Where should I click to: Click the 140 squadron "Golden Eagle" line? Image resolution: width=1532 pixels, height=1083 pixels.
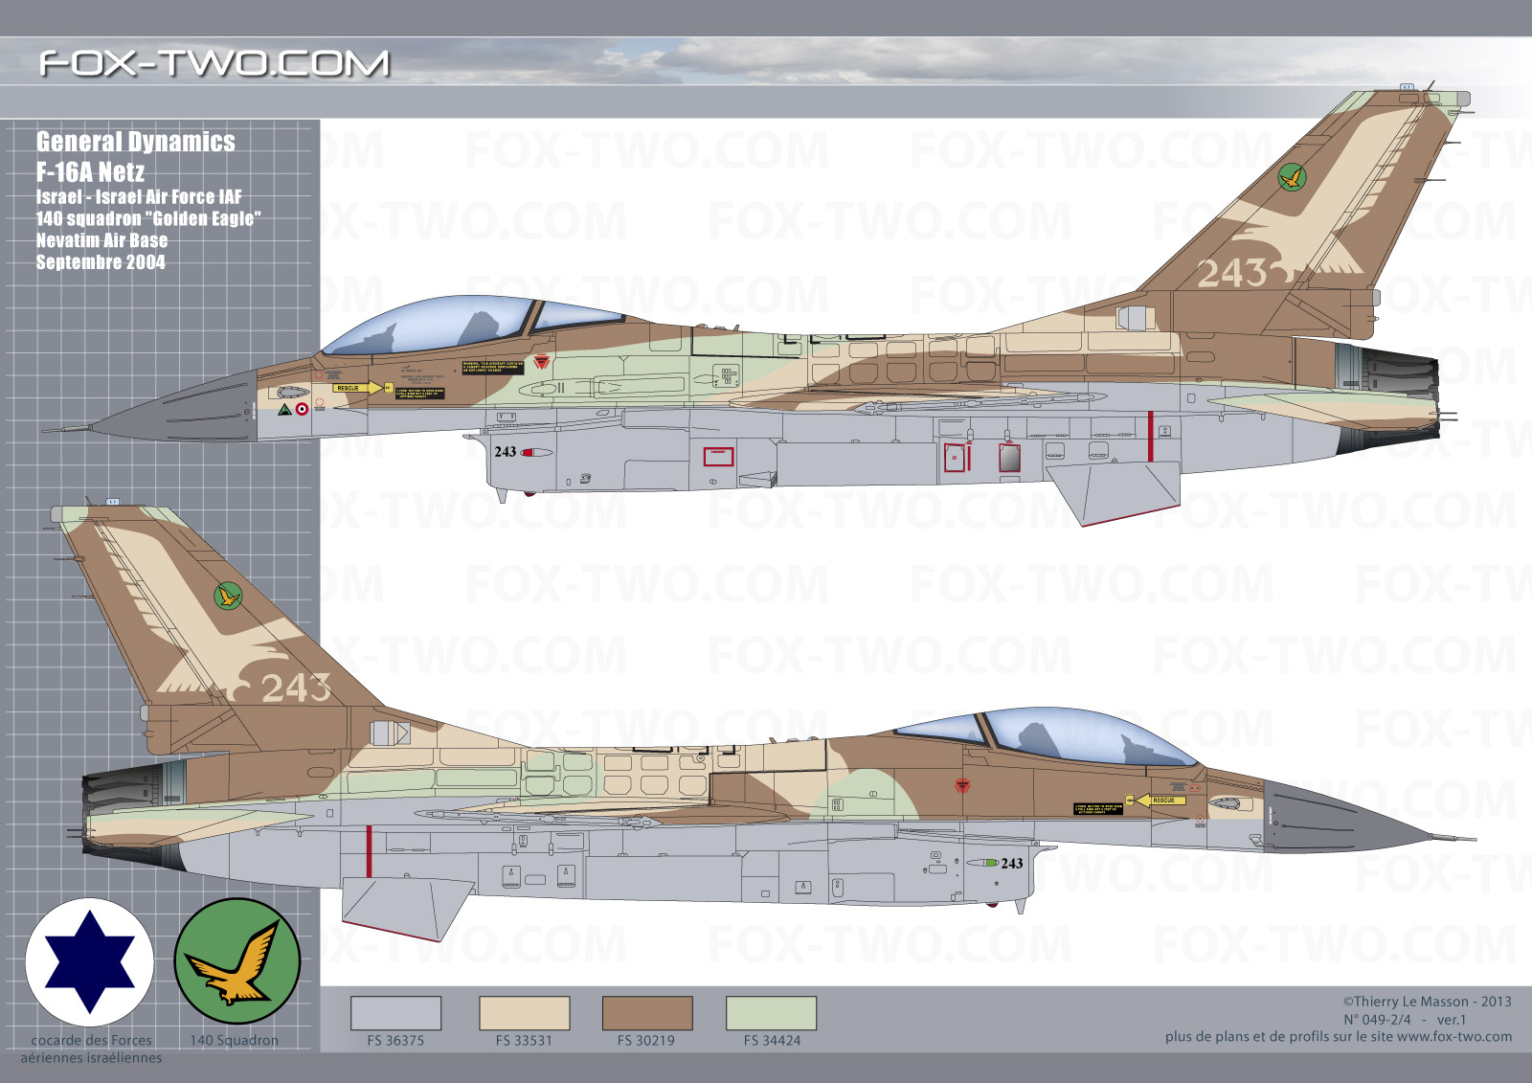coord(148,218)
